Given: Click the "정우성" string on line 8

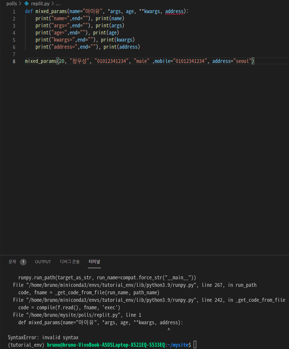Looking at the screenshot, I should 79,61.
